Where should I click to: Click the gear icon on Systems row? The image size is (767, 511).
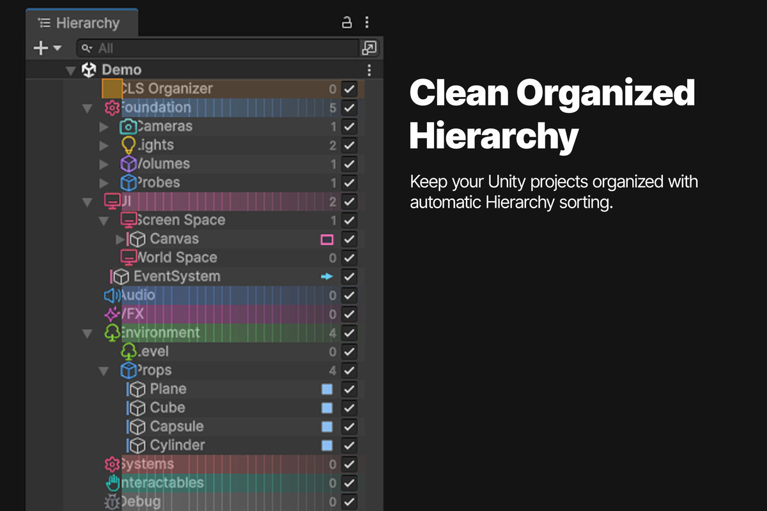click(112, 464)
